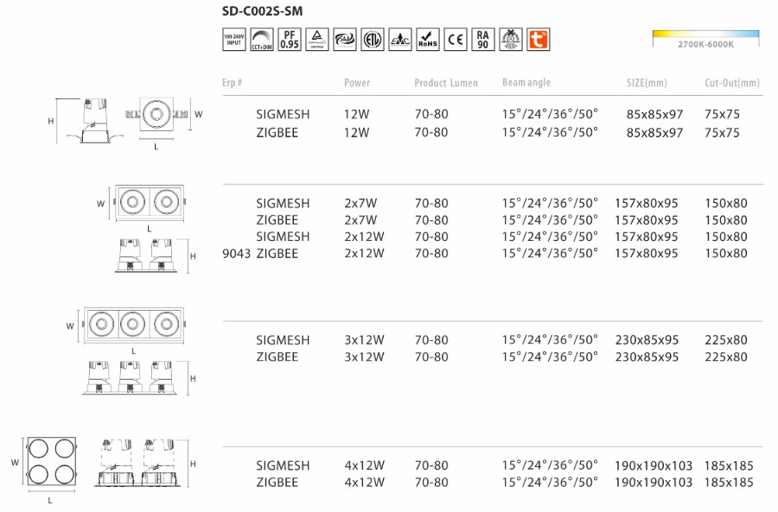This screenshot has width=778, height=512.
Task: Click the Product Lumen column header
Action: (446, 83)
